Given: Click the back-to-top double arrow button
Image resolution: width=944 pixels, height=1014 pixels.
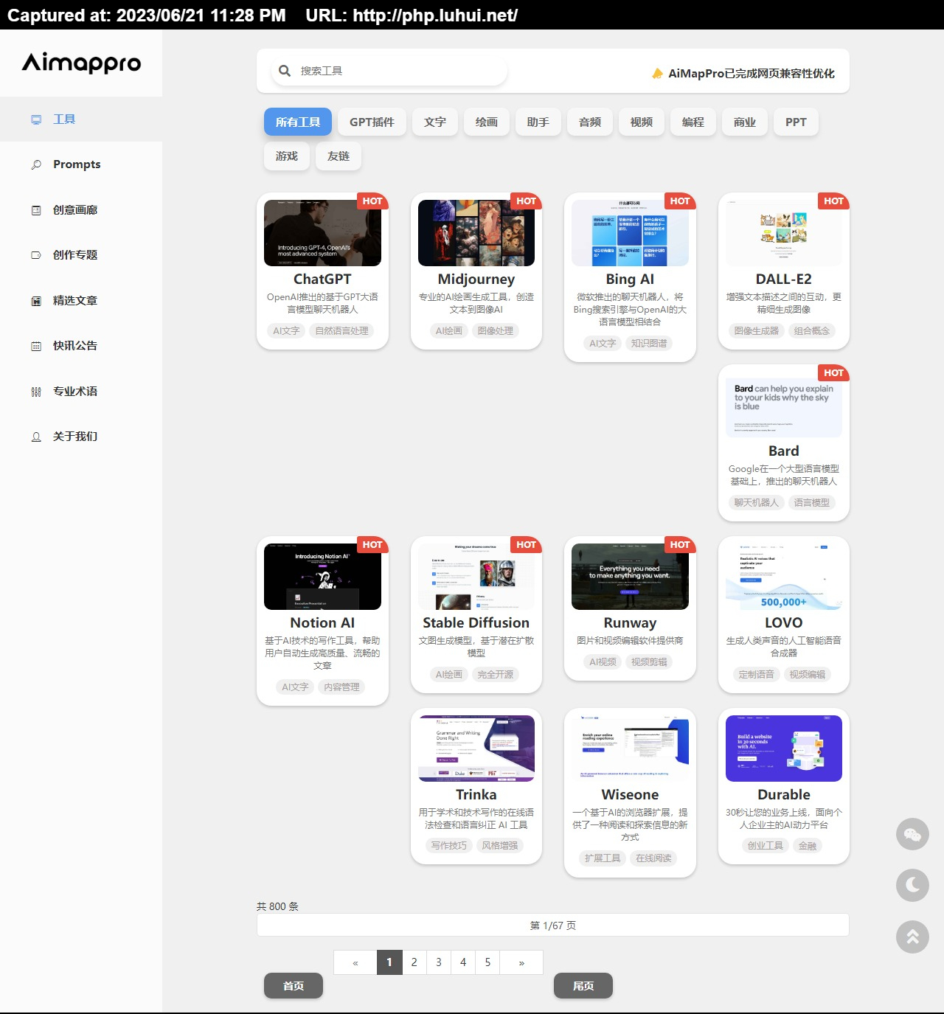Looking at the screenshot, I should pyautogui.click(x=912, y=937).
